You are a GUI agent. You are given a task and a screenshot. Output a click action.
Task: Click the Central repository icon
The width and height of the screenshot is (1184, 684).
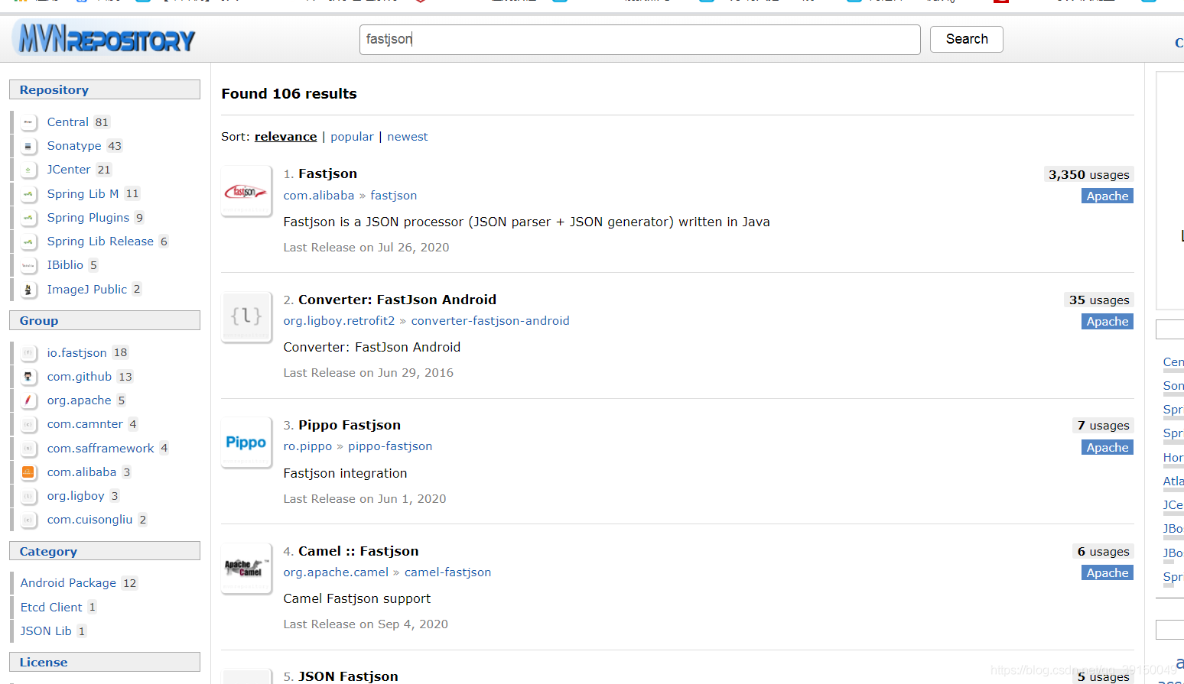click(28, 122)
